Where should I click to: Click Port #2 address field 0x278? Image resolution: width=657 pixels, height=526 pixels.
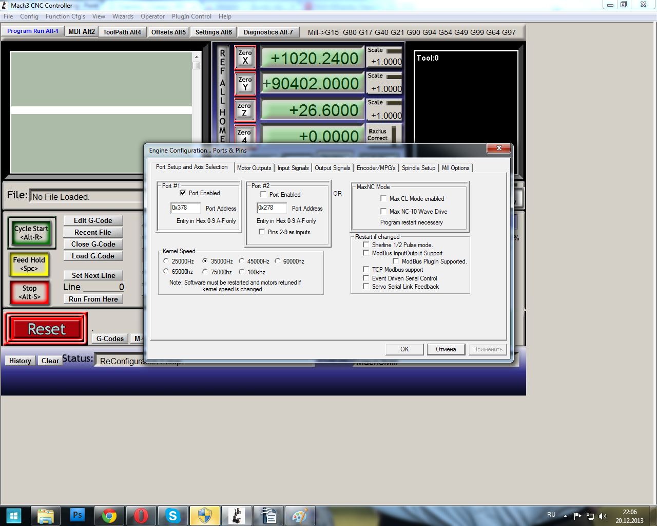[272, 208]
